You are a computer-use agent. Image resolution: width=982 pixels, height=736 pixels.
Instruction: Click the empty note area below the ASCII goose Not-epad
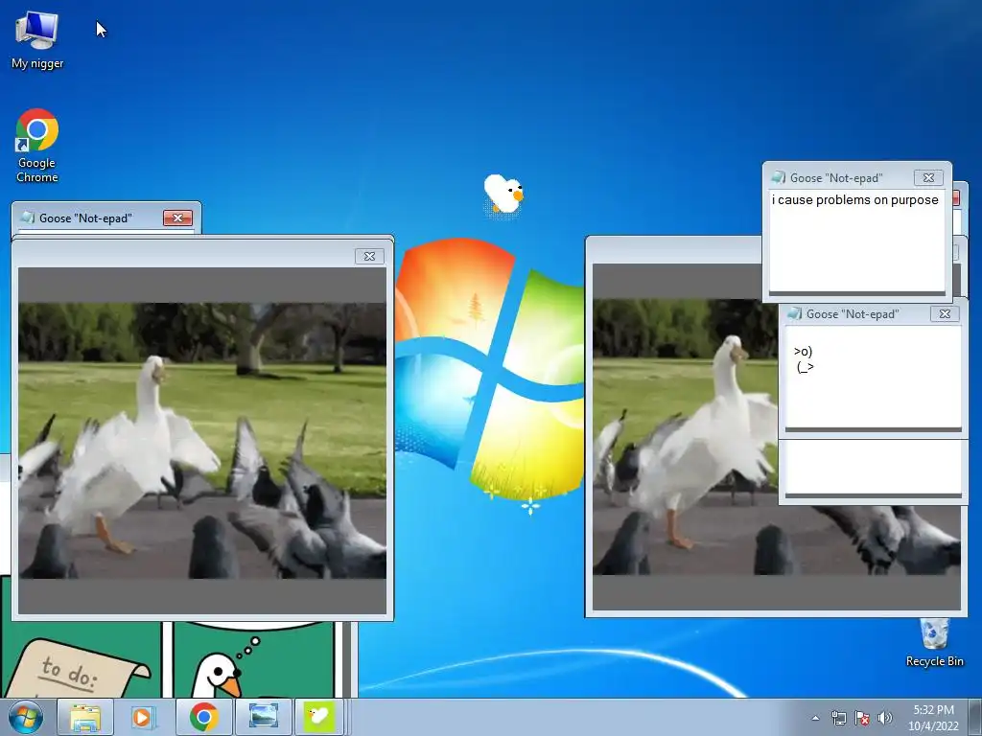[873, 467]
